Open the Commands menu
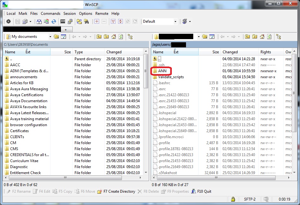 click(51, 14)
